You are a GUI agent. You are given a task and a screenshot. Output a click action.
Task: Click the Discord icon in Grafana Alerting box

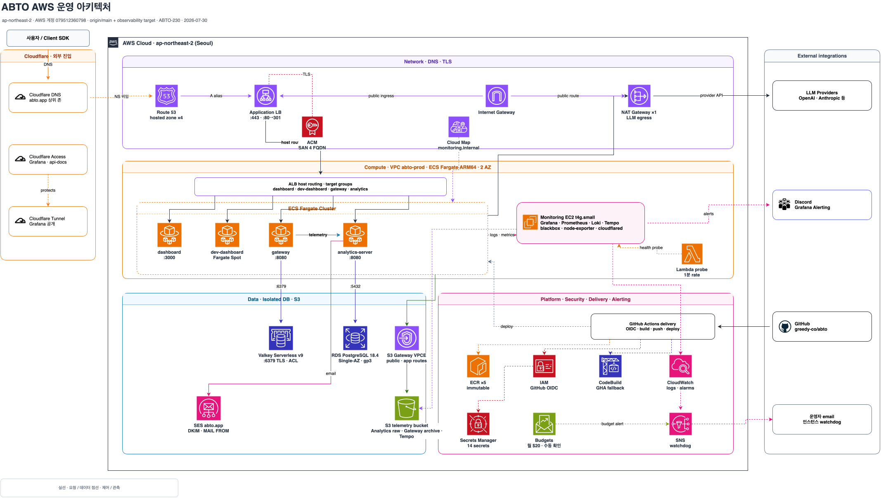point(784,205)
